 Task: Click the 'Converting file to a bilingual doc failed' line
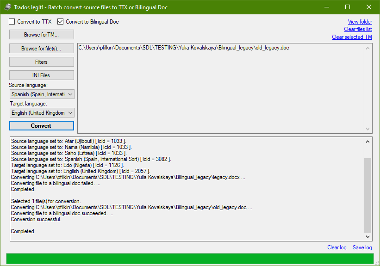coord(56,183)
